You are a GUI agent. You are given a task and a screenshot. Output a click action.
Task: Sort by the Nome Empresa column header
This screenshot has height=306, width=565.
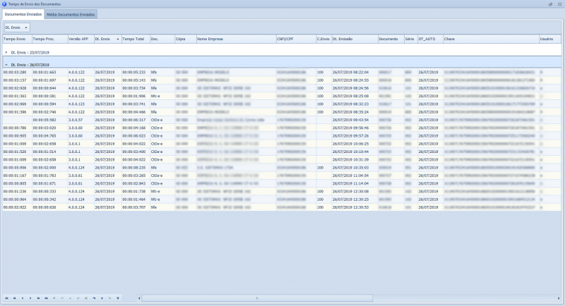coord(212,39)
